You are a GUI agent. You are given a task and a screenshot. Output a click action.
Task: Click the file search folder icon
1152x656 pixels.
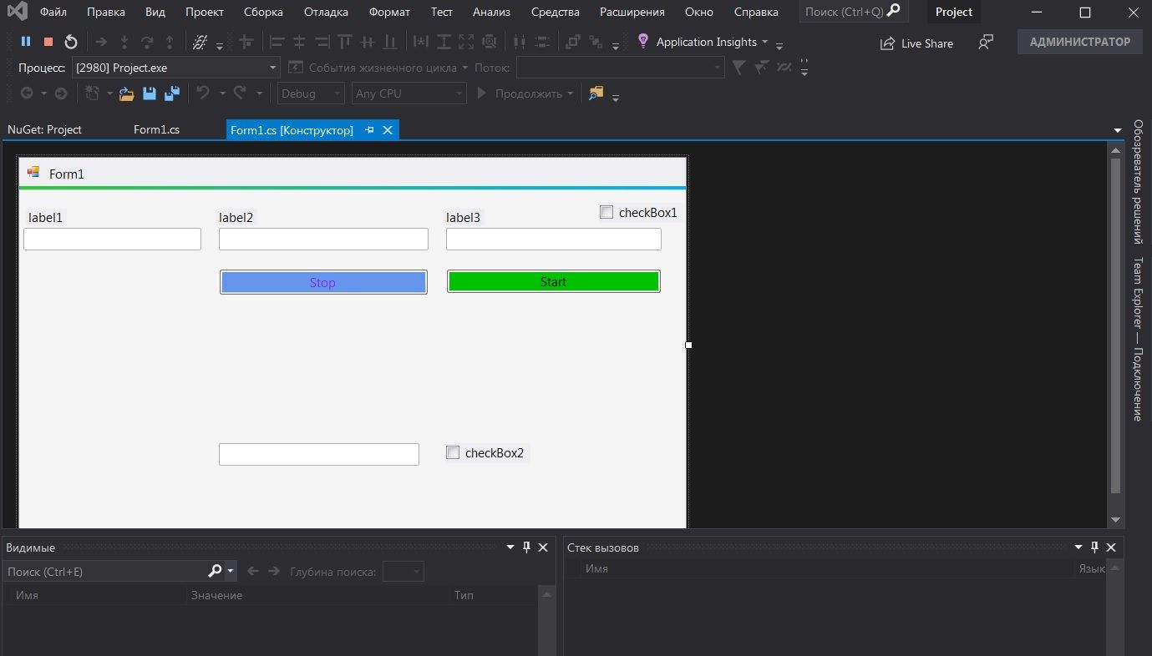click(x=596, y=93)
